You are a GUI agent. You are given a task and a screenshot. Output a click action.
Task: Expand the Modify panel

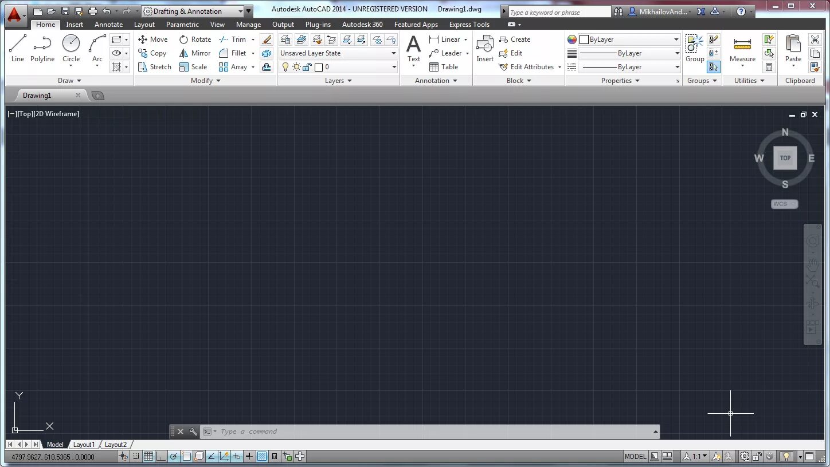(206, 81)
